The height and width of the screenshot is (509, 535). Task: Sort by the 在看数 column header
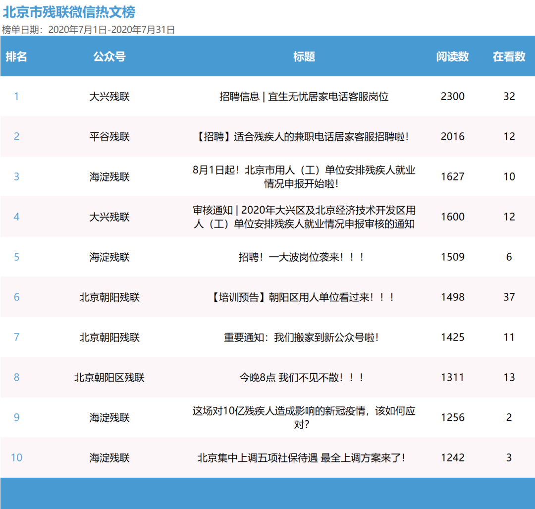coord(509,57)
